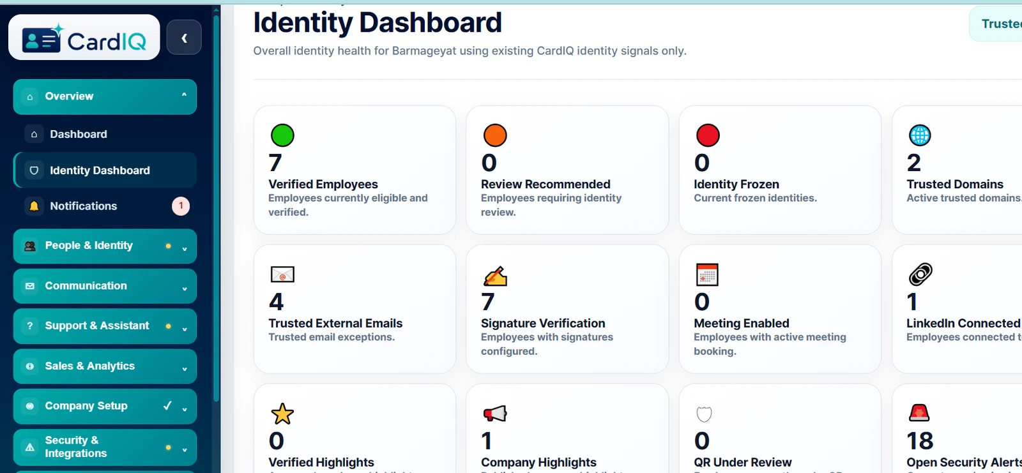Click the bell icon next to Notifications
Image resolution: width=1022 pixels, height=473 pixels.
click(34, 206)
